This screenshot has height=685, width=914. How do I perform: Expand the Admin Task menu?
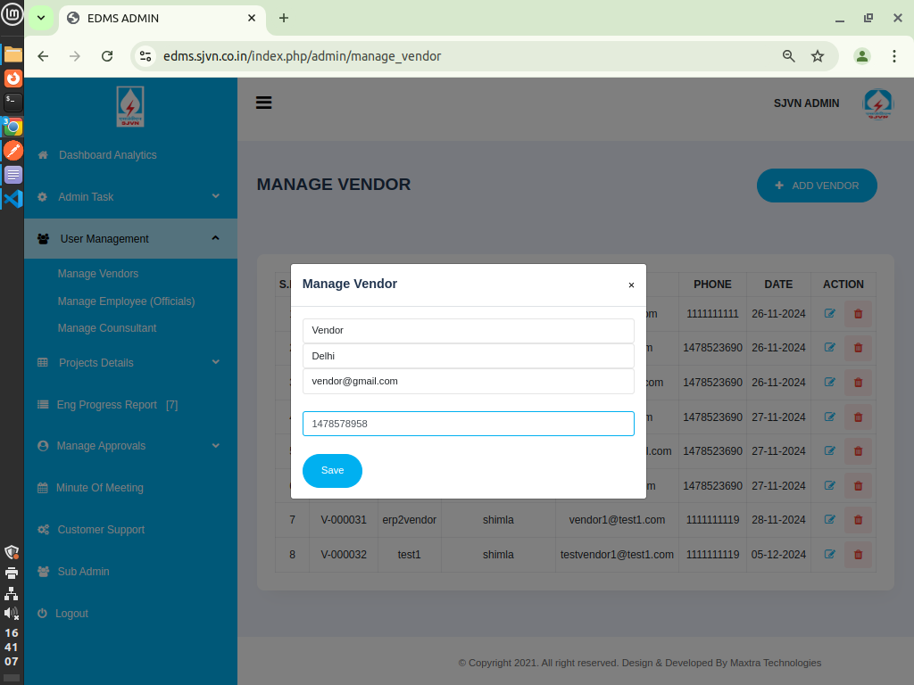(x=130, y=197)
